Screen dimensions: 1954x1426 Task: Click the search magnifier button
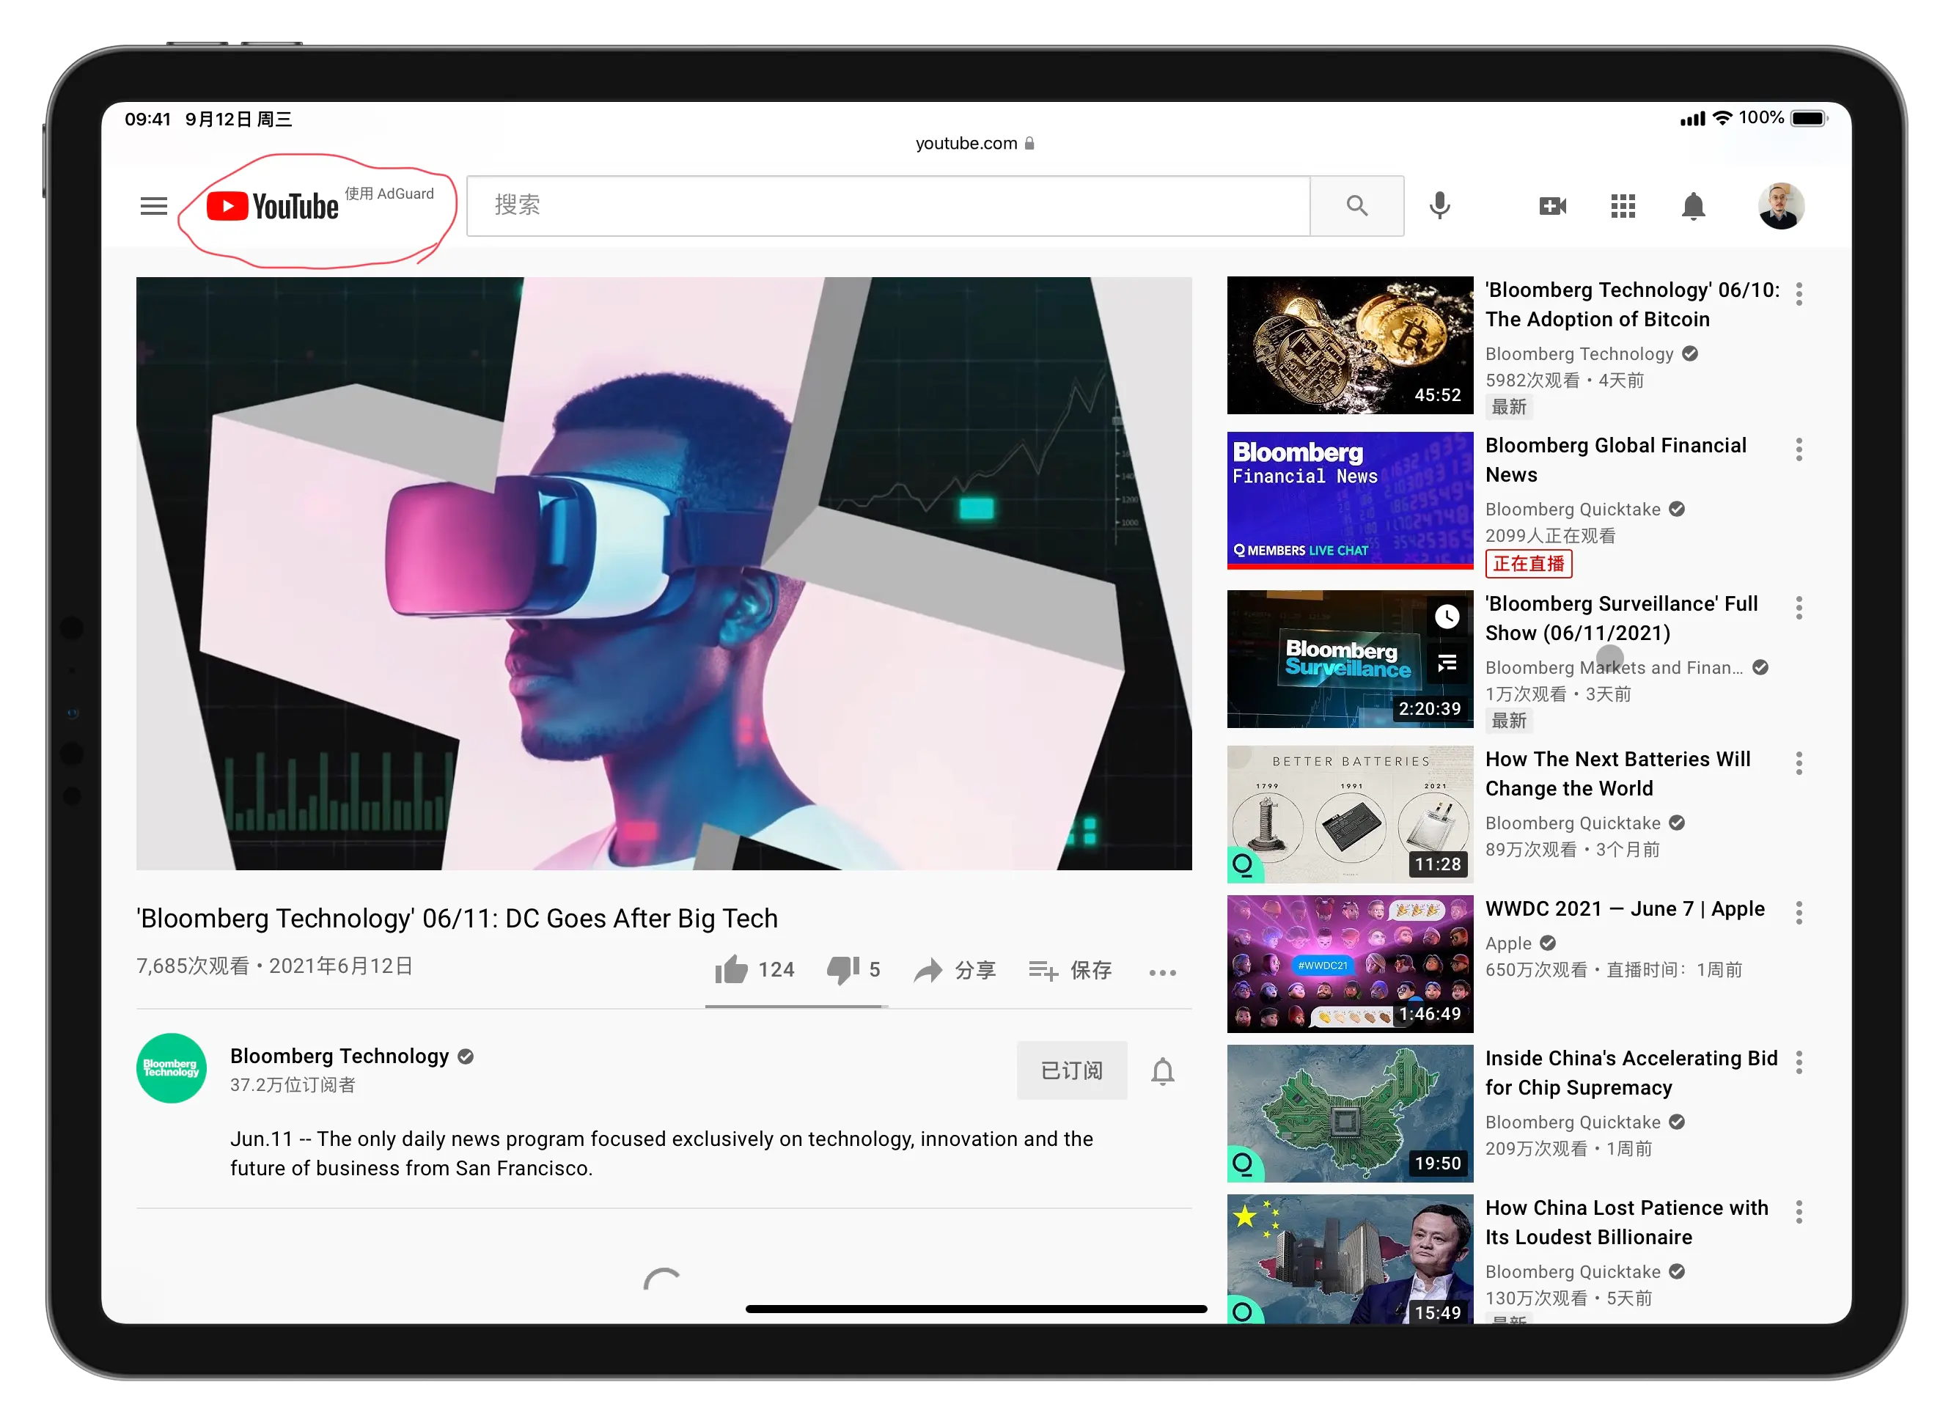pyautogui.click(x=1356, y=205)
